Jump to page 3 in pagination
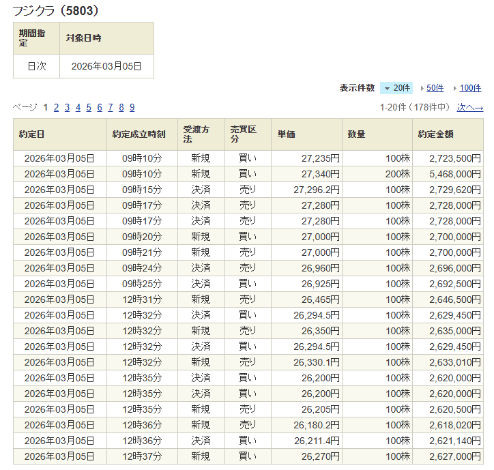Image resolution: width=494 pixels, height=470 pixels. click(x=67, y=107)
